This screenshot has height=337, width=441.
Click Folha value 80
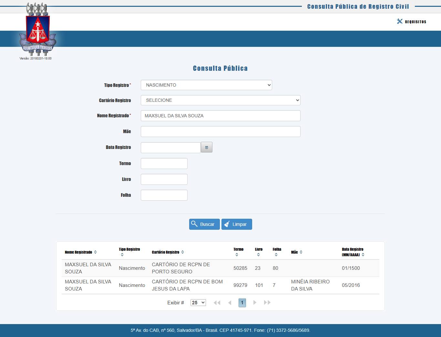pyautogui.click(x=275, y=268)
